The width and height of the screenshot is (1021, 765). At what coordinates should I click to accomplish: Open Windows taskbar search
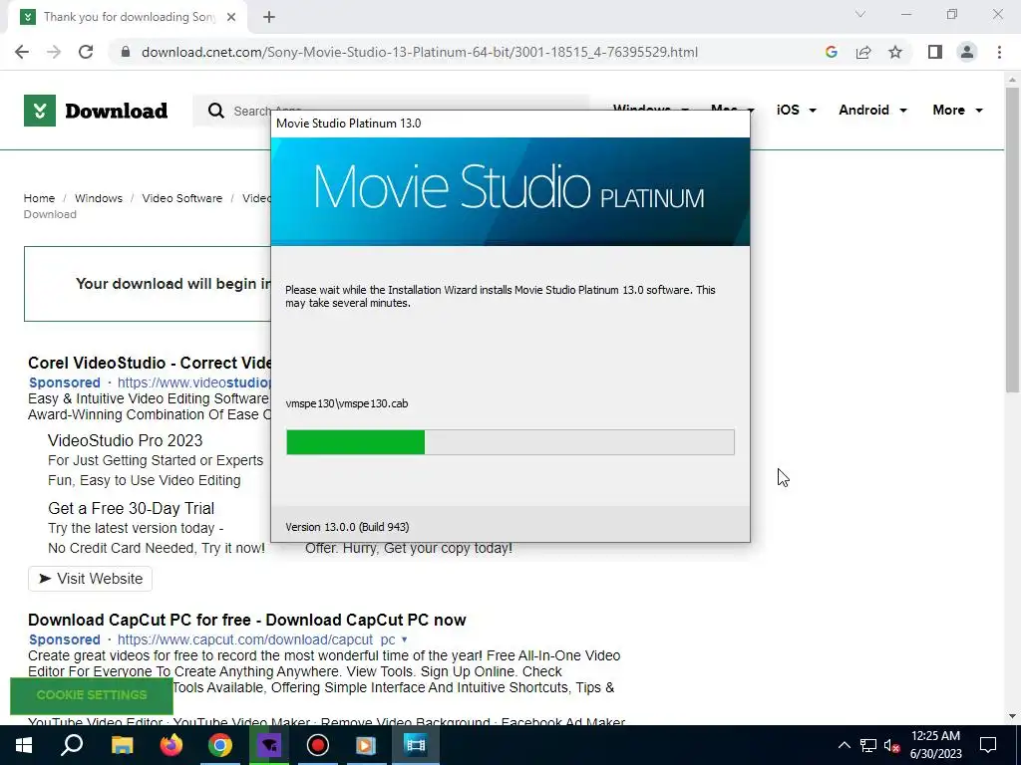tap(72, 745)
